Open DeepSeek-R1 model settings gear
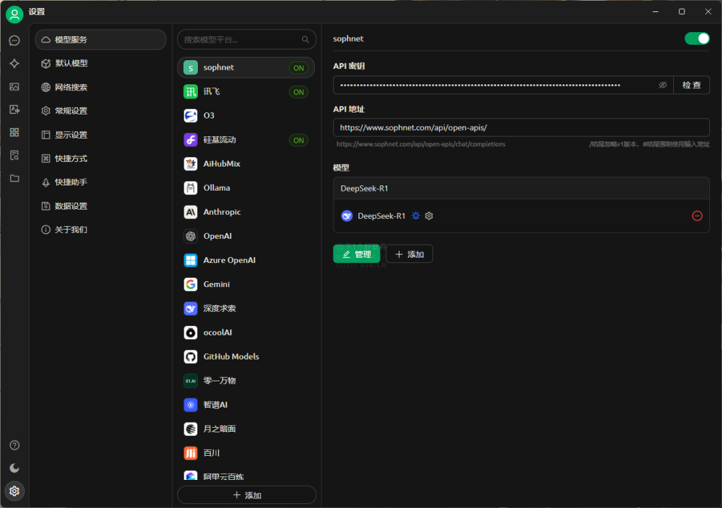The width and height of the screenshot is (722, 508). (429, 216)
